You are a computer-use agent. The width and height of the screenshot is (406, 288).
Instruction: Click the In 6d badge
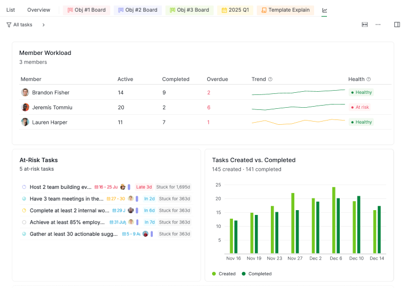point(150,211)
